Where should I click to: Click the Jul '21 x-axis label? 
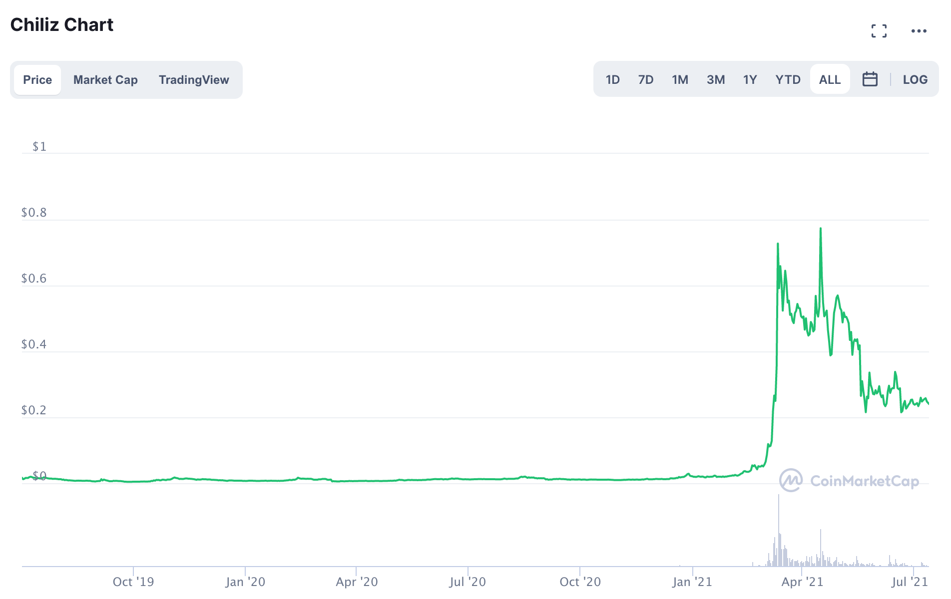tap(910, 582)
